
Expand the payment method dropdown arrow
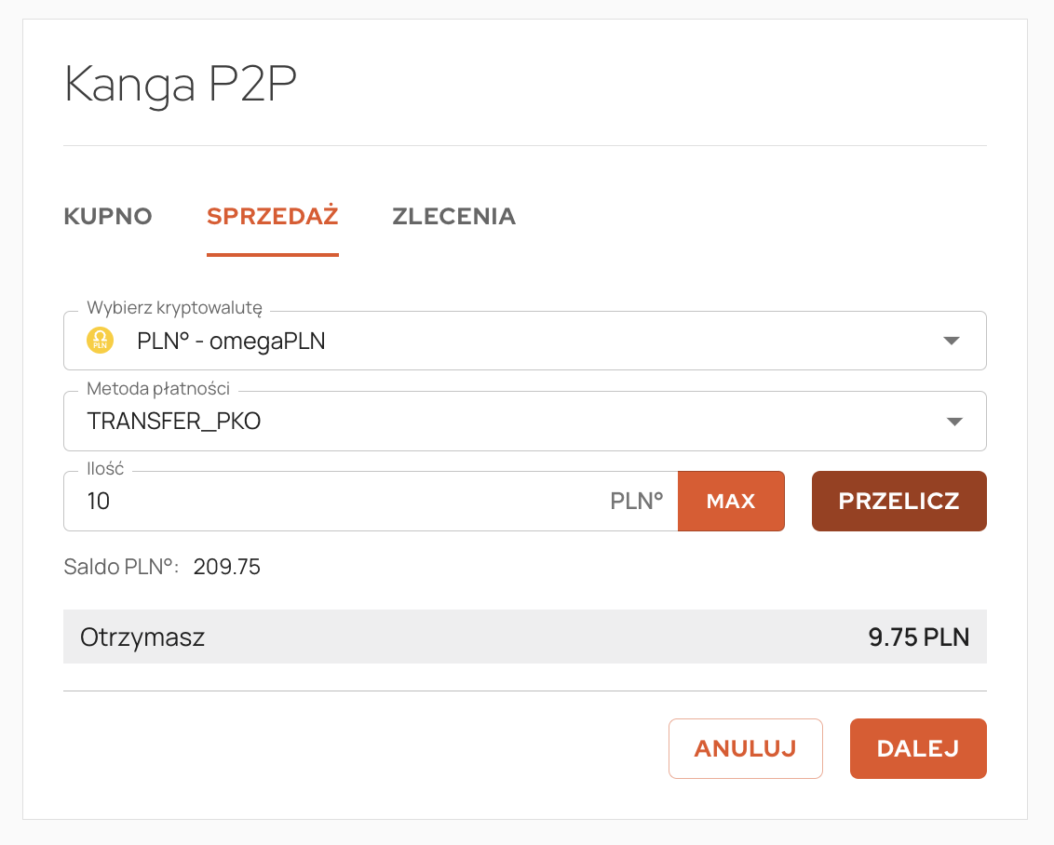click(x=953, y=422)
